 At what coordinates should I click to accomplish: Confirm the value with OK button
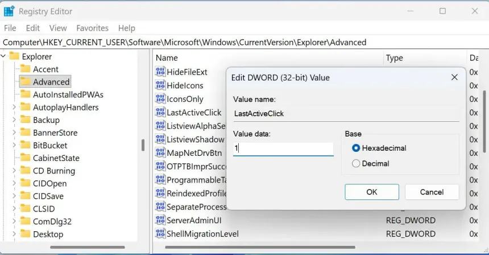[x=371, y=192]
